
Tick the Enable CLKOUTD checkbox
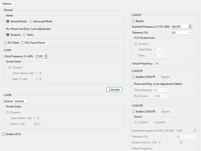click(x=133, y=112)
